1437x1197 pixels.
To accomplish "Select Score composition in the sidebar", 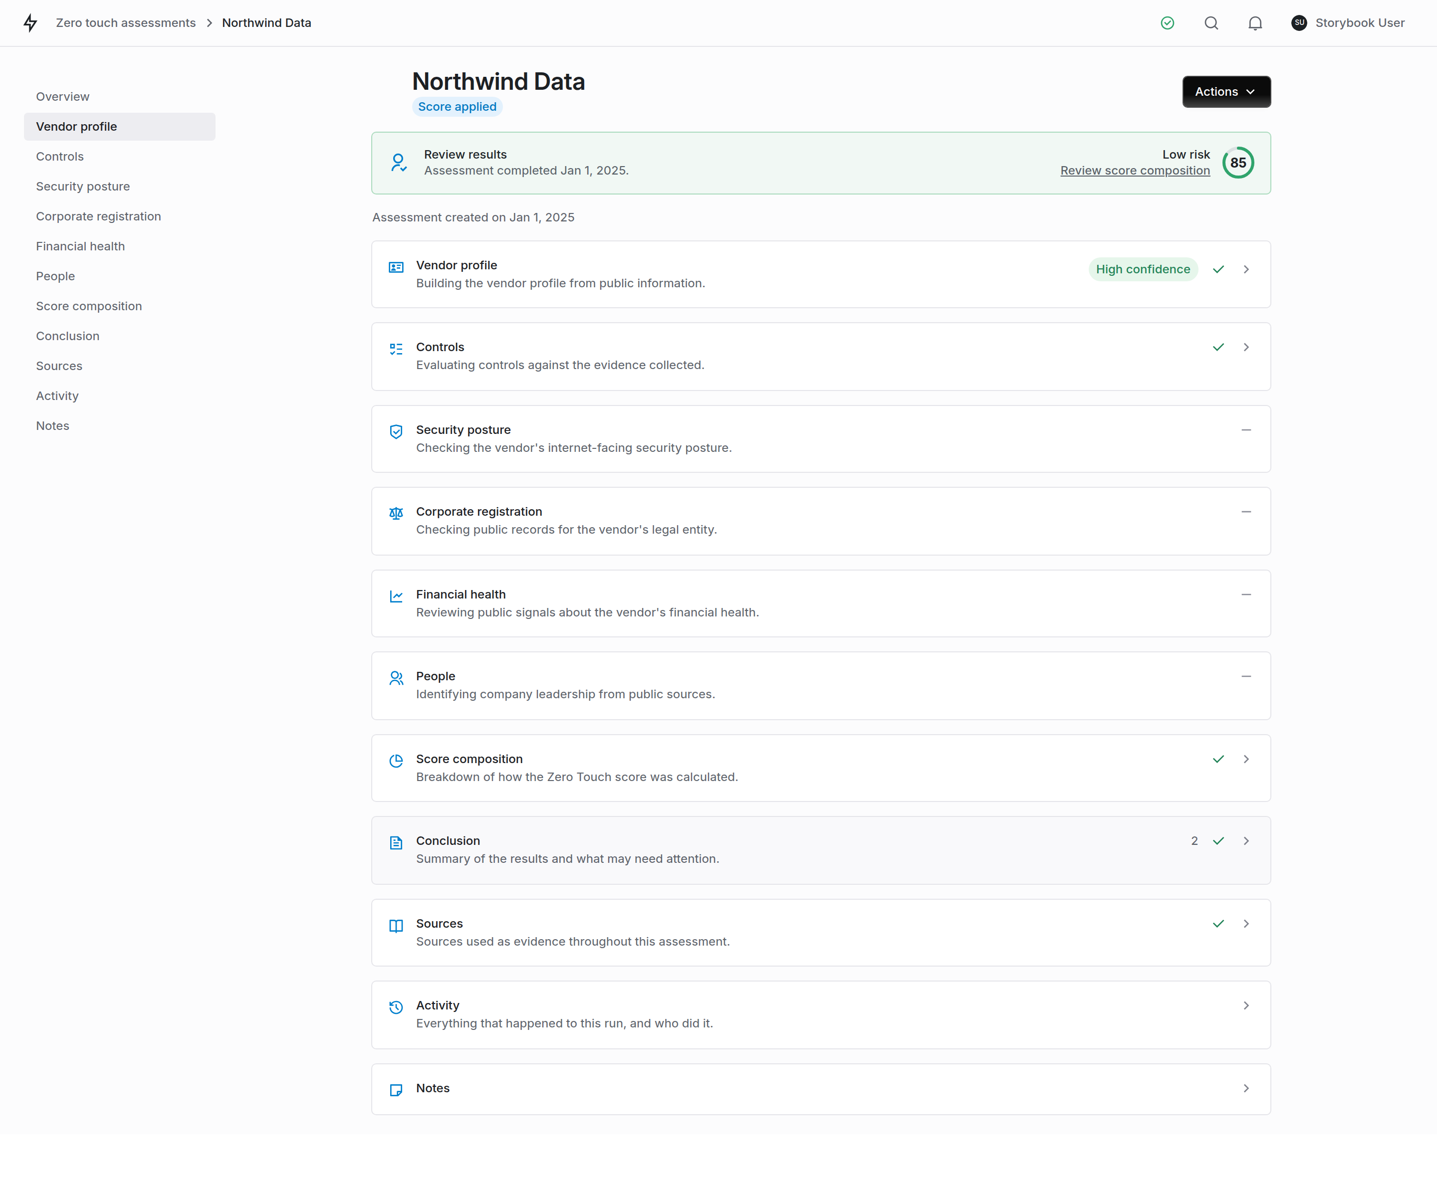I will click(x=120, y=306).
